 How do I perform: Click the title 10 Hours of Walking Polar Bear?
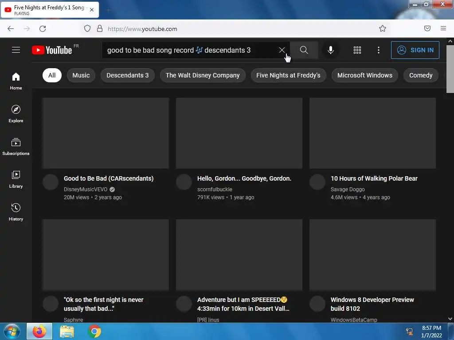[374, 178]
